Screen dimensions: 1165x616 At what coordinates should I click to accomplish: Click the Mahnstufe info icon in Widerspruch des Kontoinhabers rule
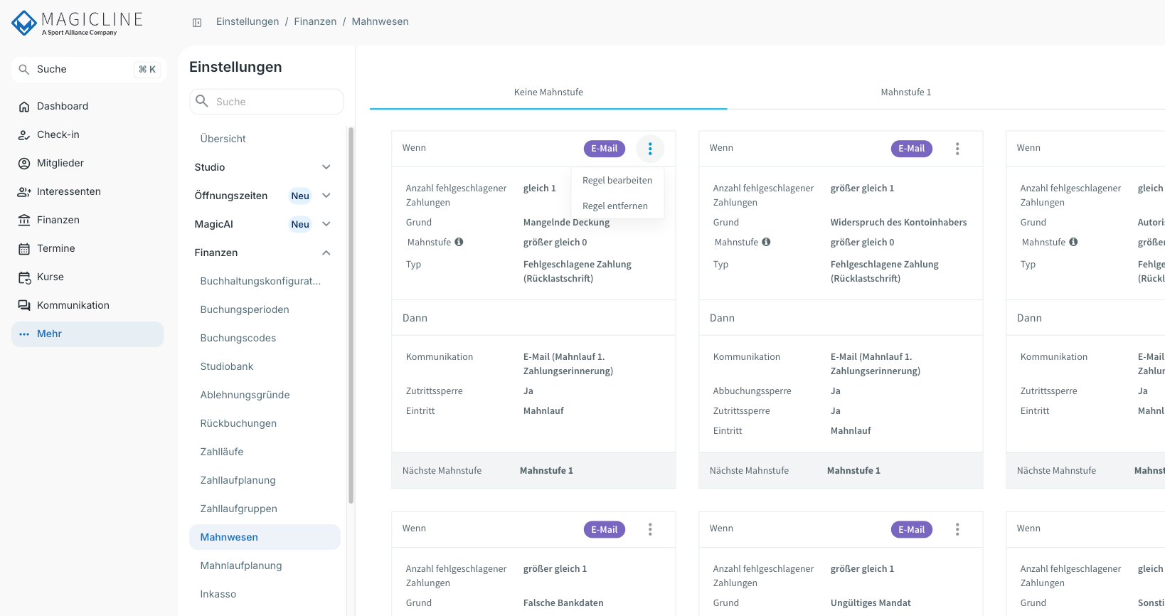coord(766,242)
